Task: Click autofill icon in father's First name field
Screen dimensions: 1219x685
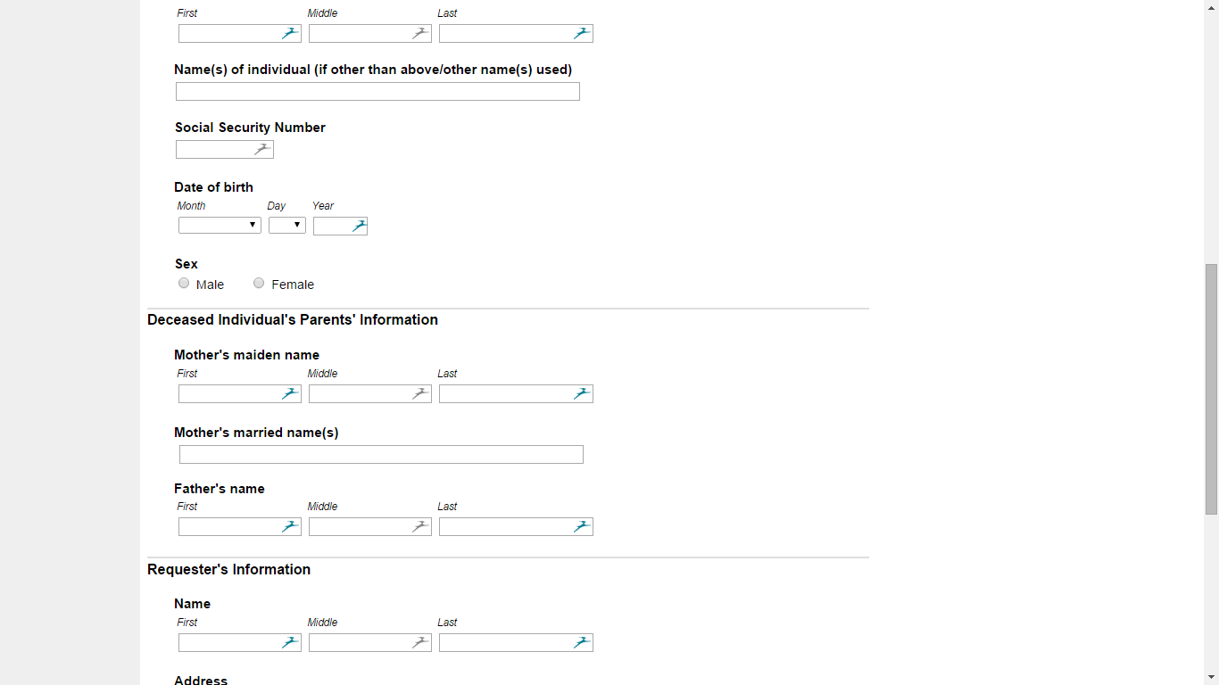Action: [290, 526]
